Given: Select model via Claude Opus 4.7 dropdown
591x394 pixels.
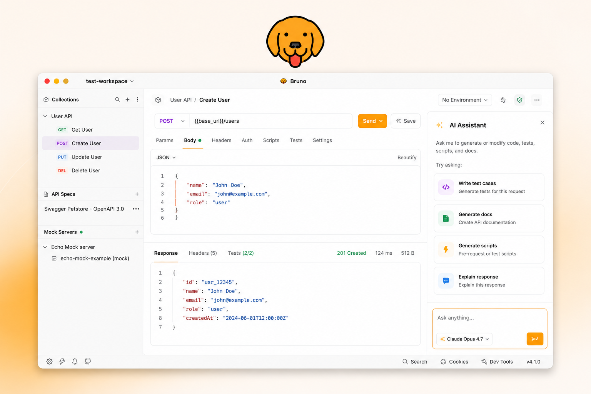Looking at the screenshot, I should [x=464, y=339].
